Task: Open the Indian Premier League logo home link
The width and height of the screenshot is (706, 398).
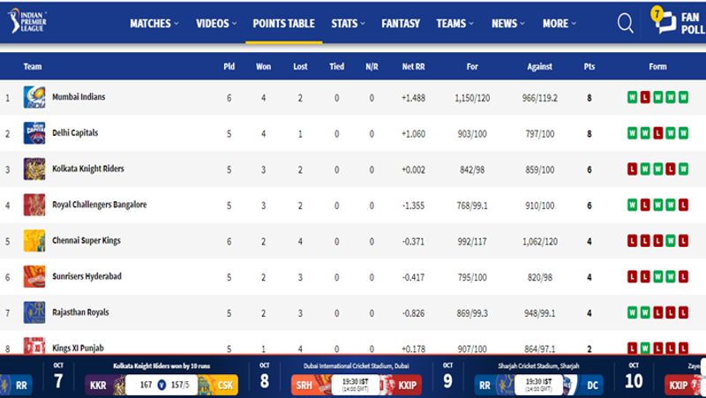Action: [27, 20]
